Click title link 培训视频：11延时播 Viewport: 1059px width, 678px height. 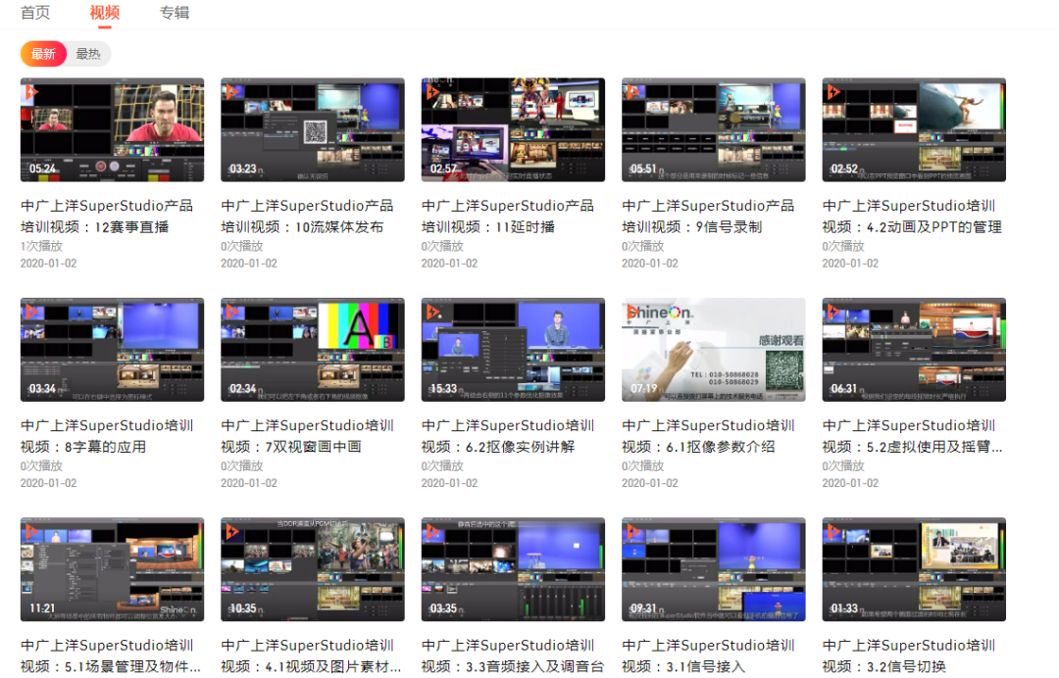click(488, 227)
